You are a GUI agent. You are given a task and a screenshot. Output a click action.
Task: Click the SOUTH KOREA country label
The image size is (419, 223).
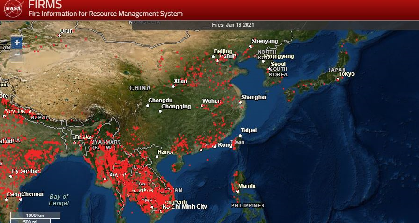tap(278, 72)
